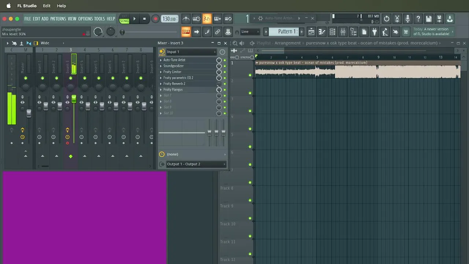The width and height of the screenshot is (469, 264).
Task: Toggle Fruity Flangus slot enable LED
Action: click(x=225, y=89)
